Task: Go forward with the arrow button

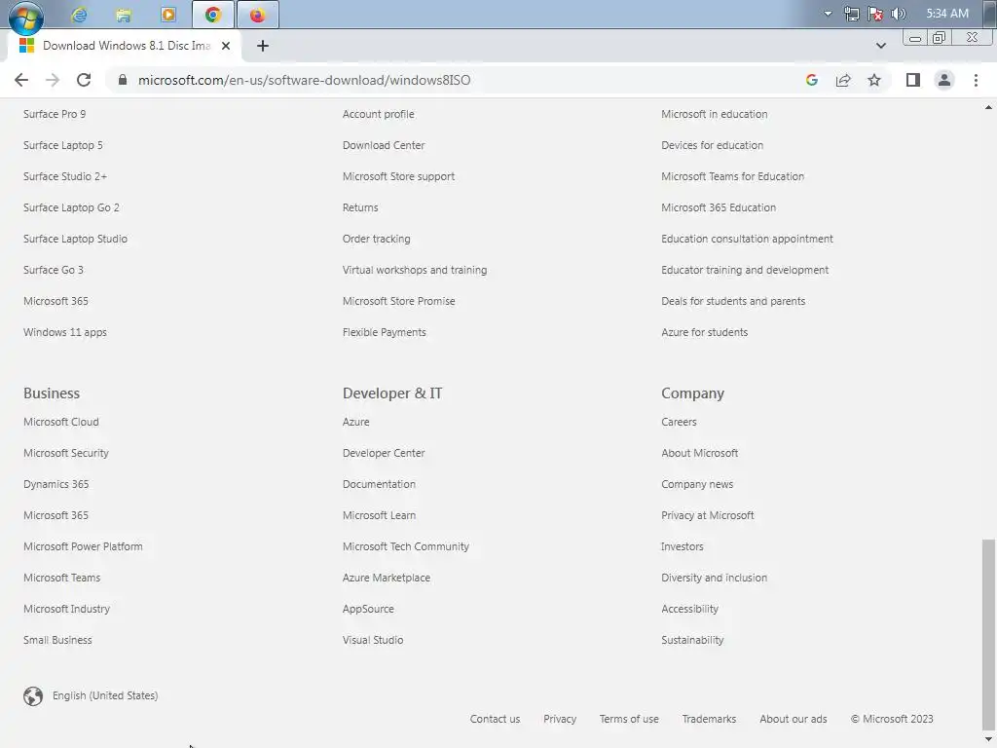Action: [x=53, y=80]
